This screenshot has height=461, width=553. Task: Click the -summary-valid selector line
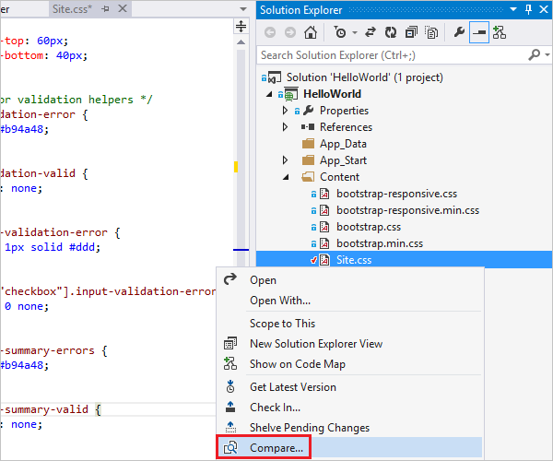tap(51, 409)
